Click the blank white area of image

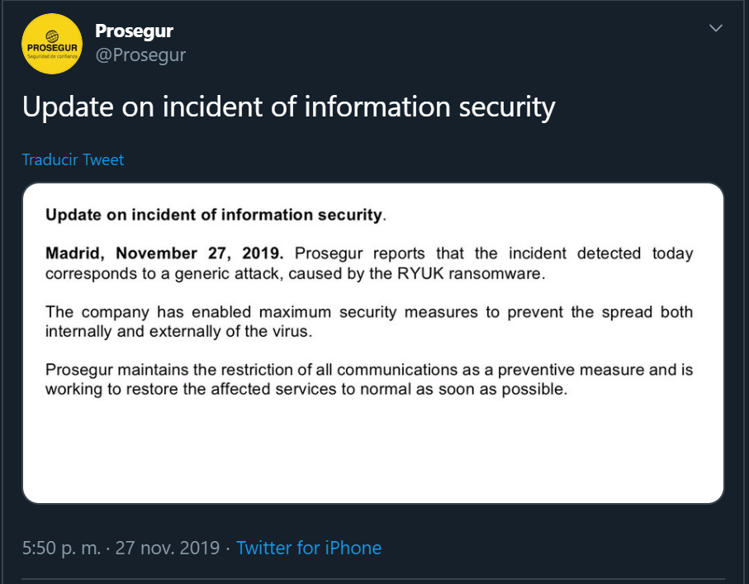[x=372, y=454]
